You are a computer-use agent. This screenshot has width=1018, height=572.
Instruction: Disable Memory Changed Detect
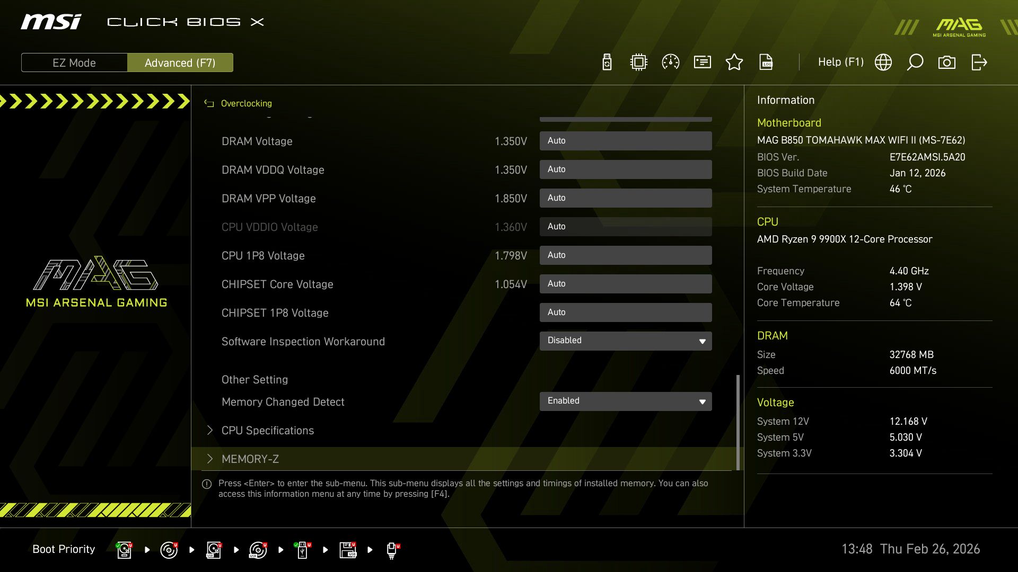tap(626, 401)
